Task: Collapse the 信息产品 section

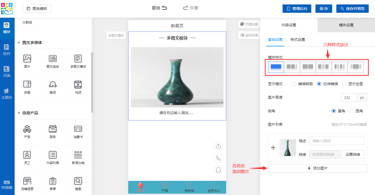Action: 19,113
